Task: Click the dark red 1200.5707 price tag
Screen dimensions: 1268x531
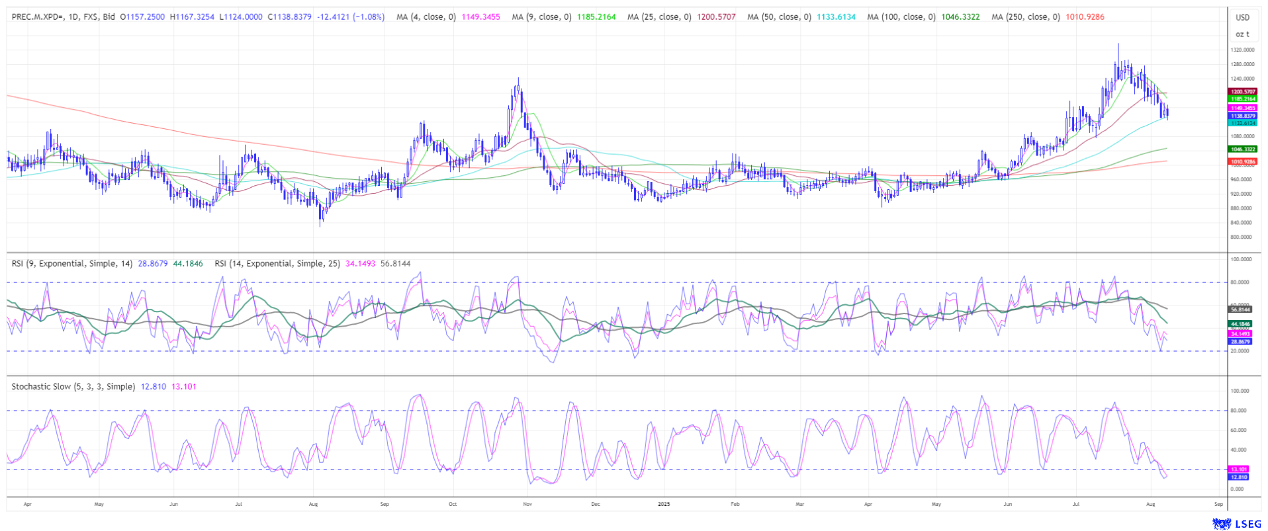Action: pyautogui.click(x=1242, y=92)
